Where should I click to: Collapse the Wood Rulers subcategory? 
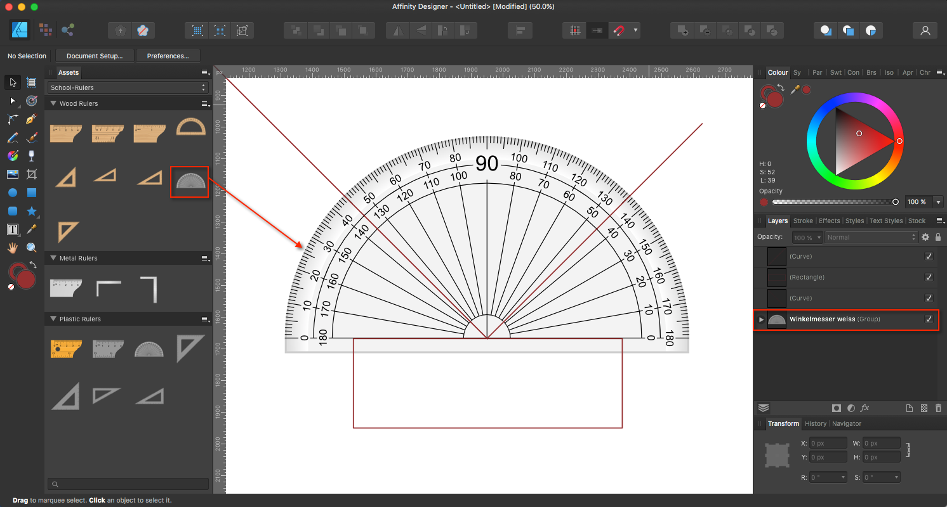[53, 103]
